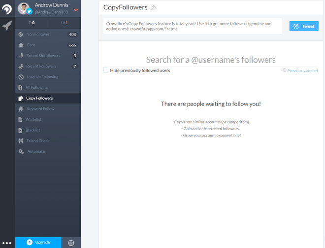Screen dimensions: 325x248
Task: Go to Recent Unfollowers list
Action: pos(48,56)
